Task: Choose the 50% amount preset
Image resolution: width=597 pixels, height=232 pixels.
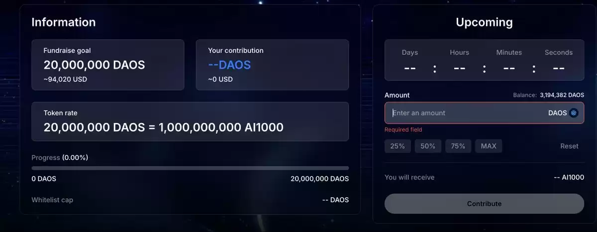Action: 428,146
